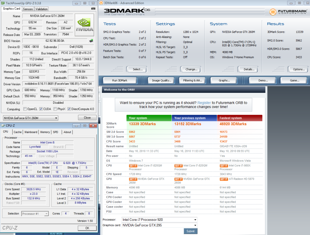
Task: Click the Driver Version field in GPU-Z
Action: (58, 84)
